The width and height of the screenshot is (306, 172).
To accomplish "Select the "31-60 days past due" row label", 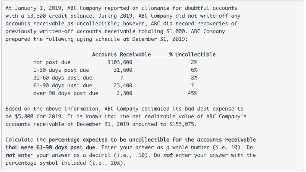I will coord(63,77).
